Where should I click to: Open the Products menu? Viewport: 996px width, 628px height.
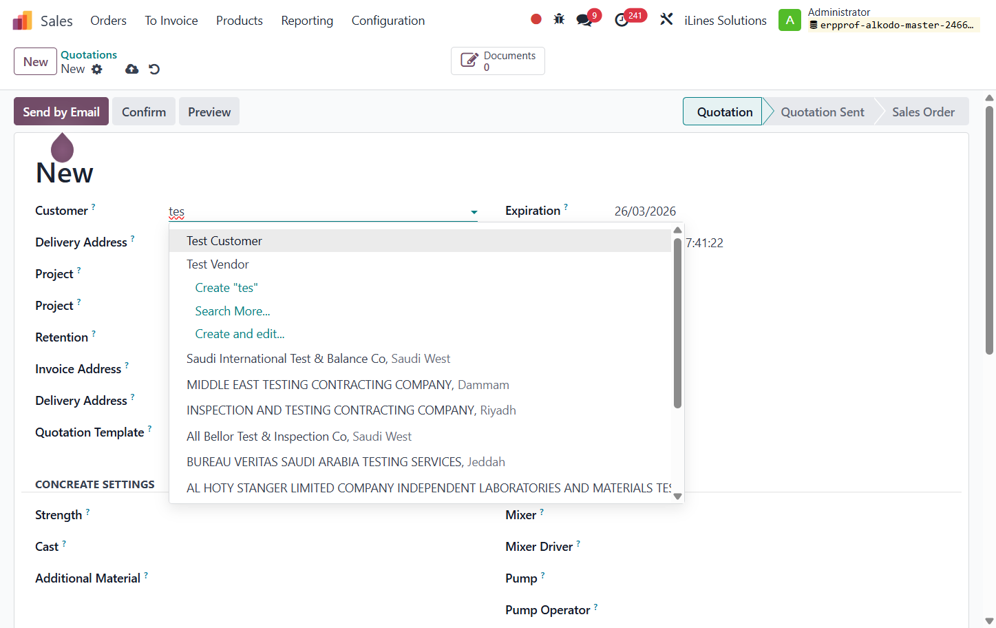click(240, 21)
